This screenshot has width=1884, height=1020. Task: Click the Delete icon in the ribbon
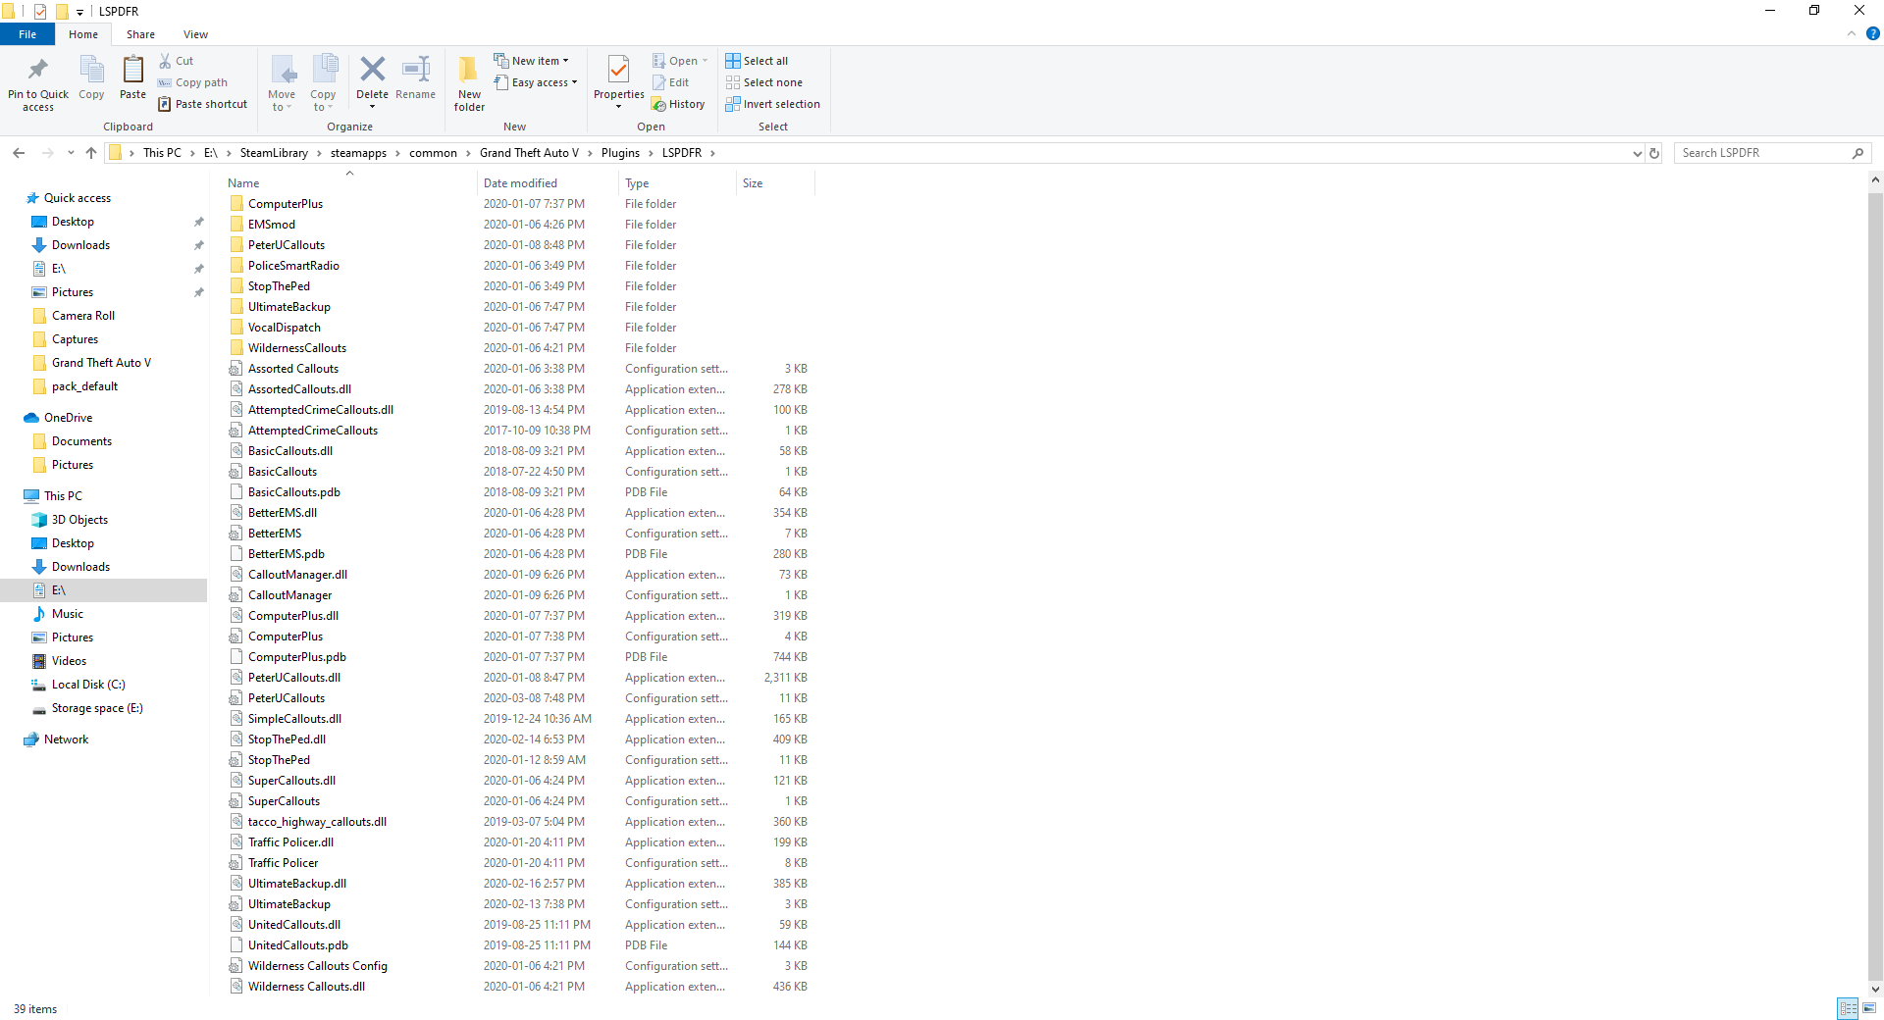click(372, 71)
